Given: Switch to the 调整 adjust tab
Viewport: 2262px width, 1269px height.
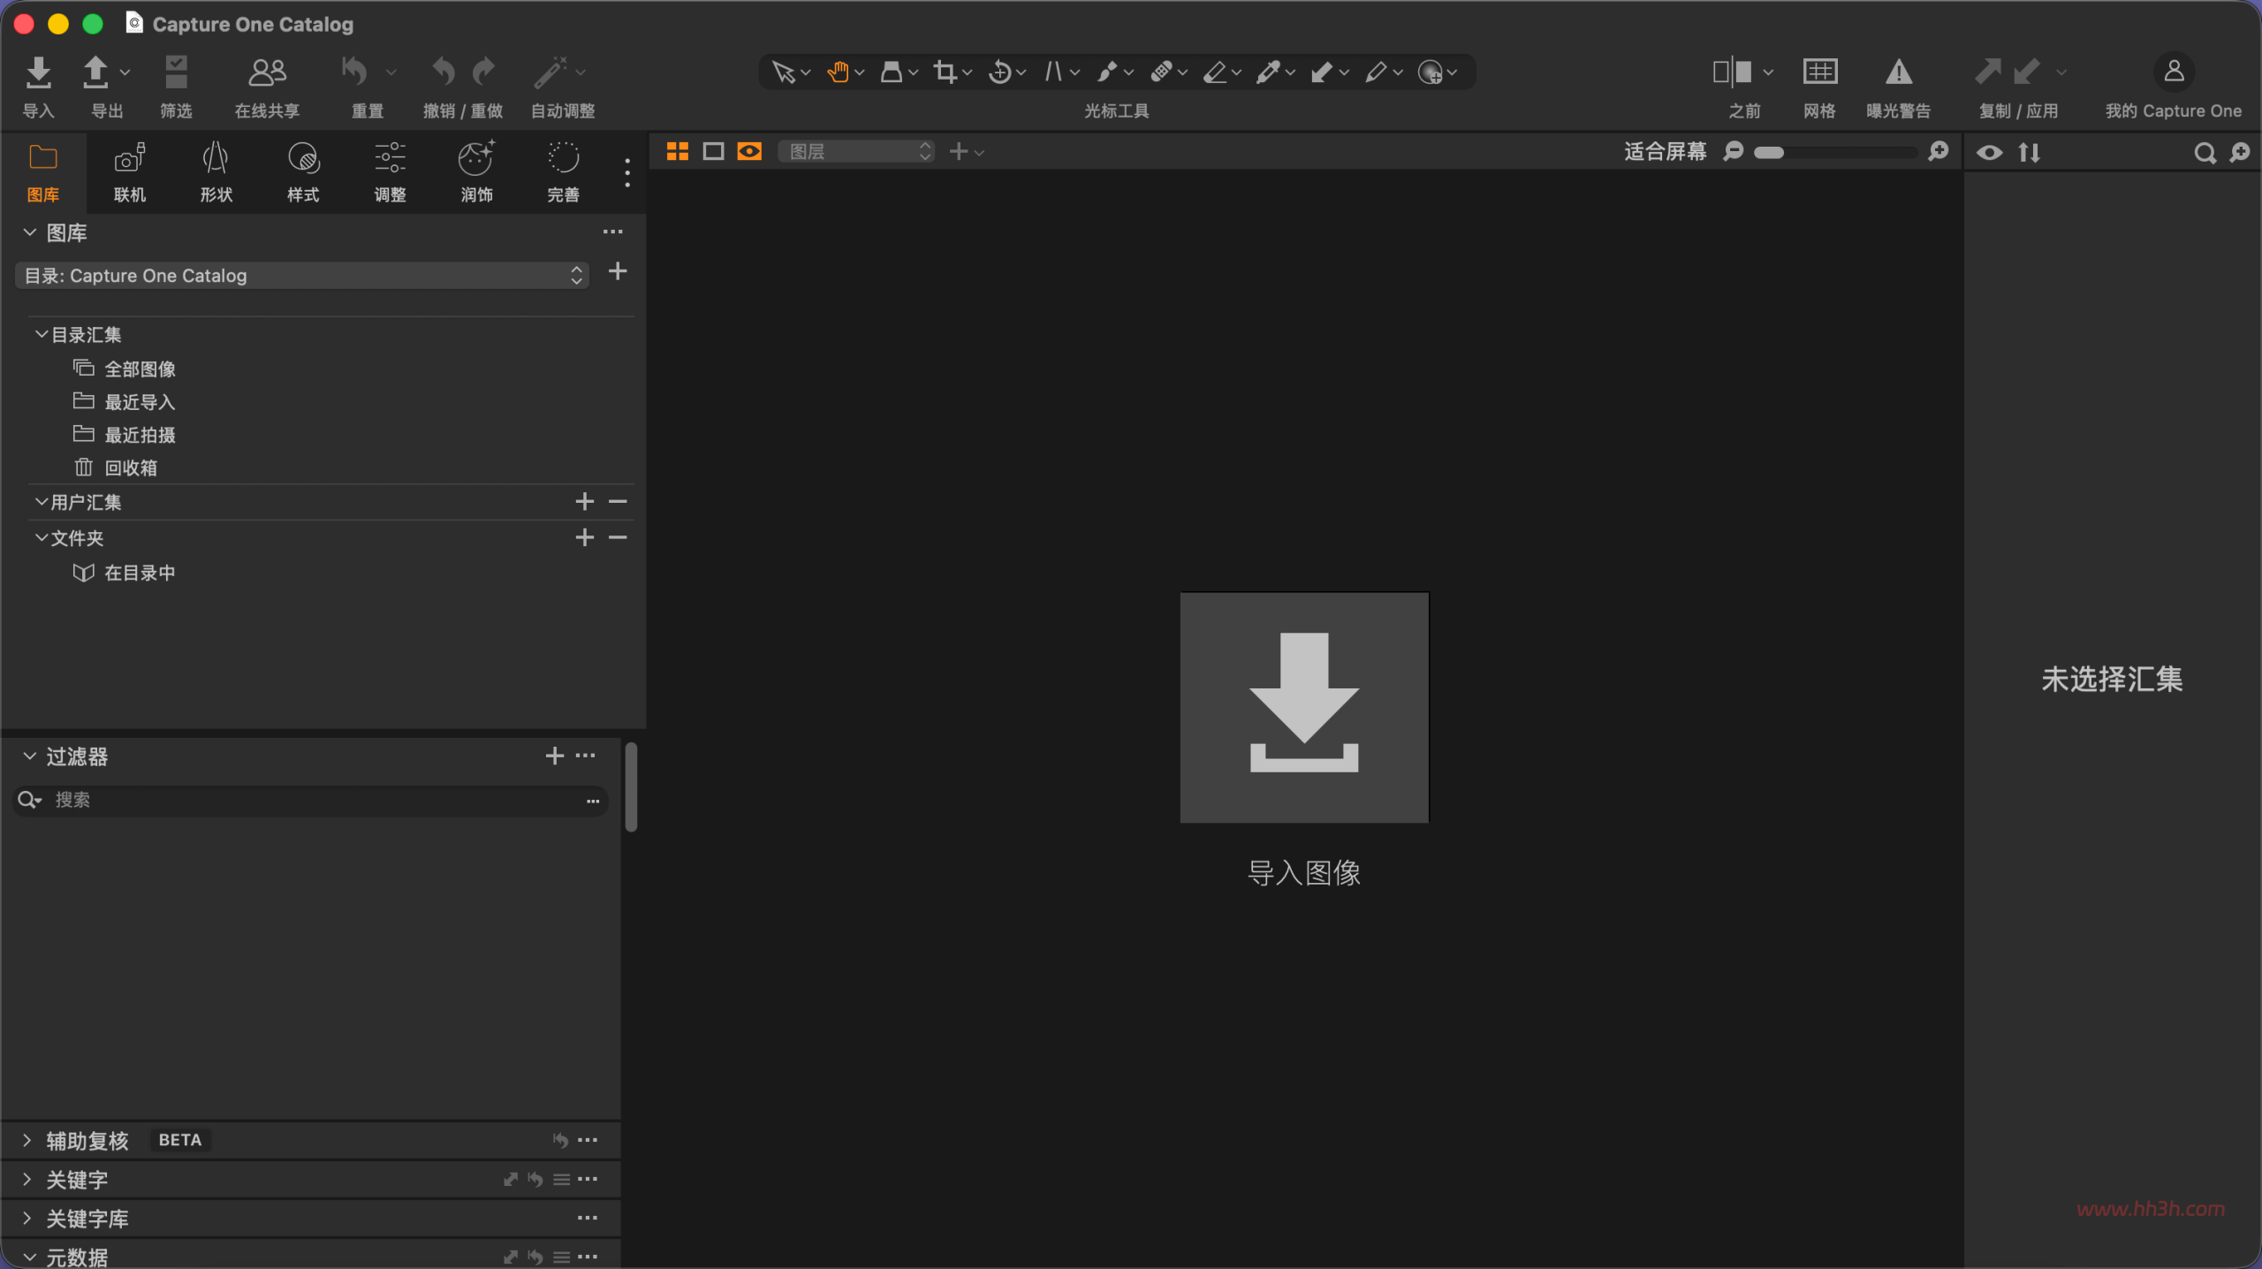Looking at the screenshot, I should click(x=390, y=173).
